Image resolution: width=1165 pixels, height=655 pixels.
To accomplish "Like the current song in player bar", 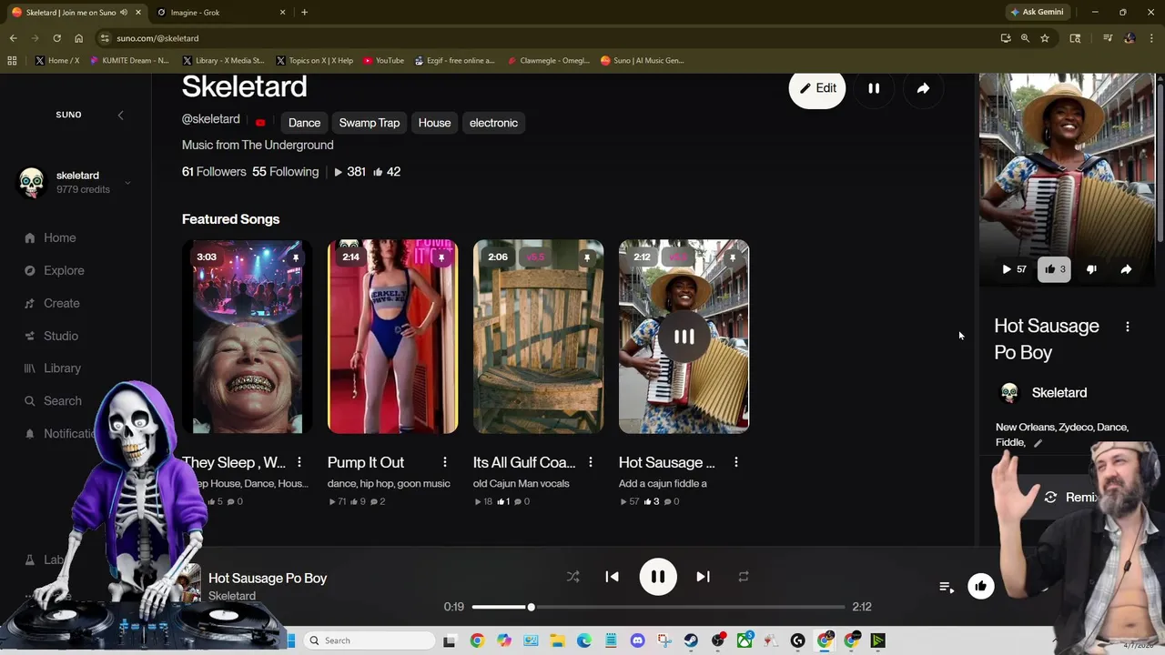I will (x=980, y=587).
